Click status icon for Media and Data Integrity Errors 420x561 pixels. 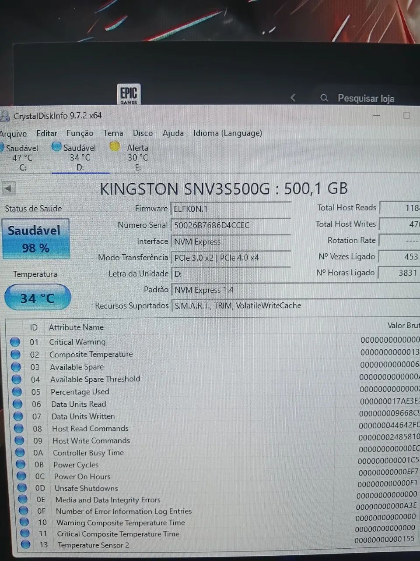pos(23,499)
